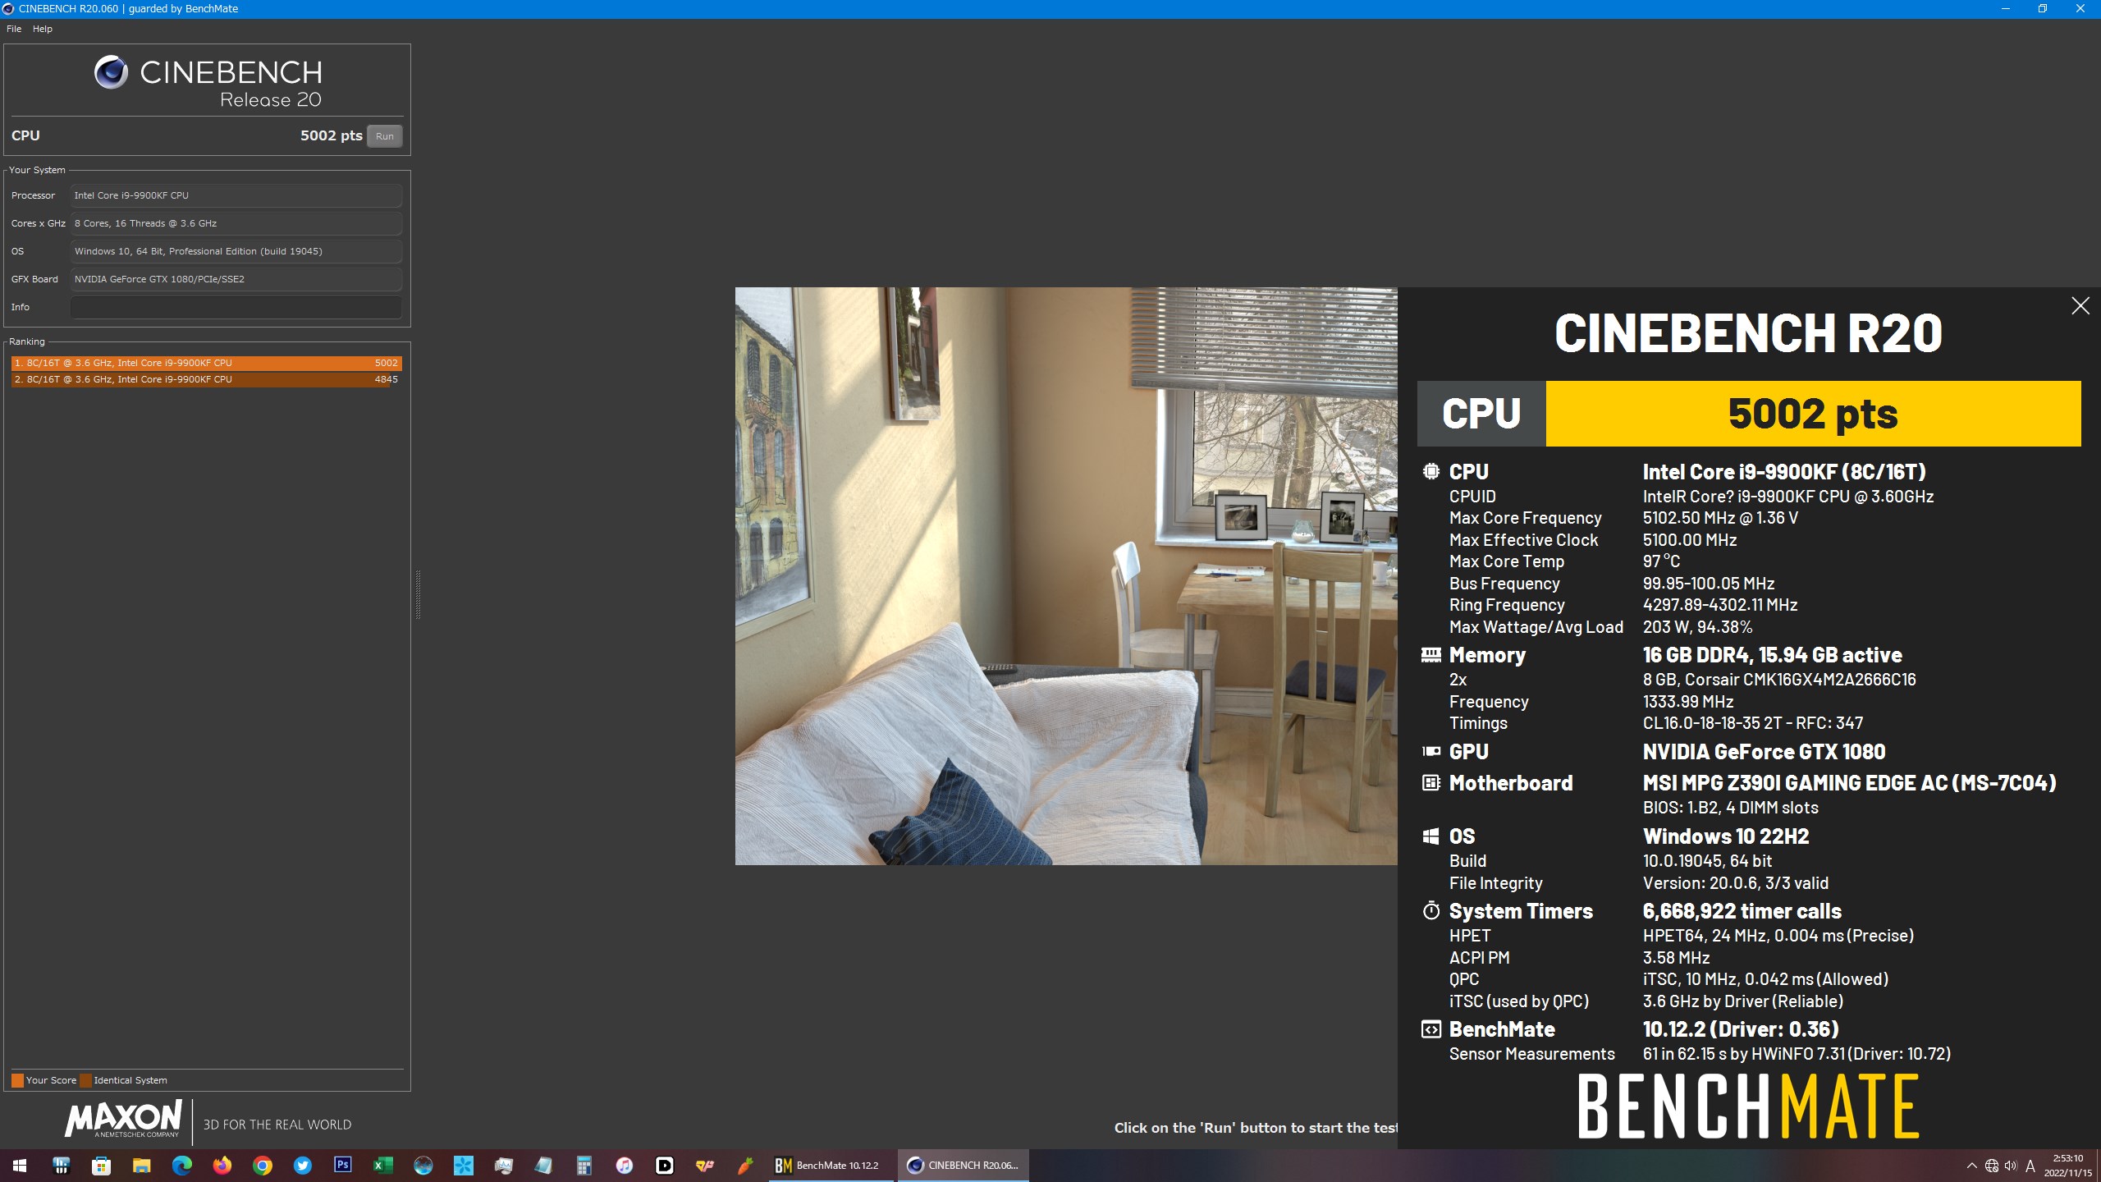The height and width of the screenshot is (1182, 2101).
Task: Click the Memory module icon in BenchMate panel
Action: tap(1430, 655)
